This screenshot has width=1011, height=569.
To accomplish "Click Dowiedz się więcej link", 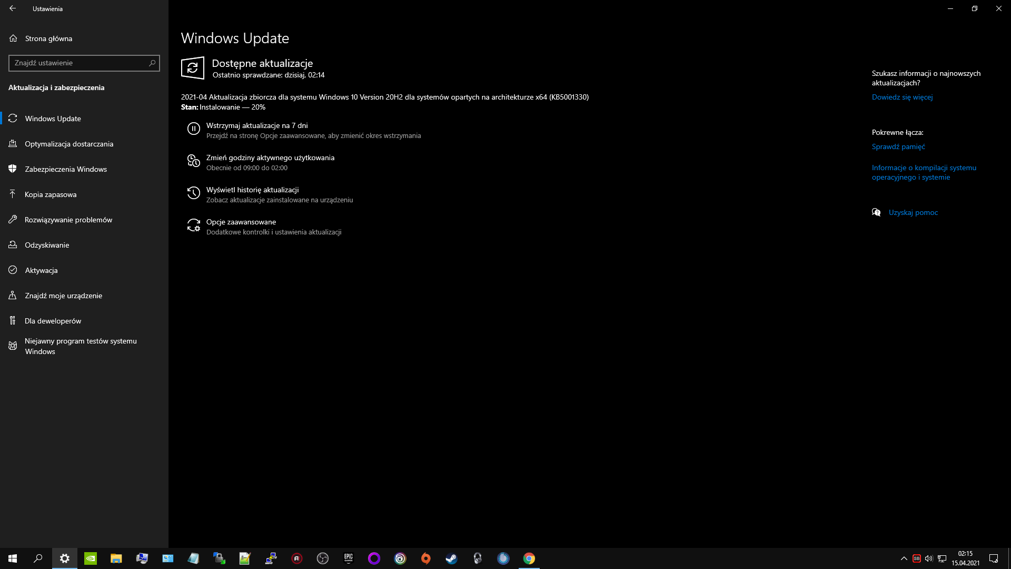I will click(x=902, y=97).
